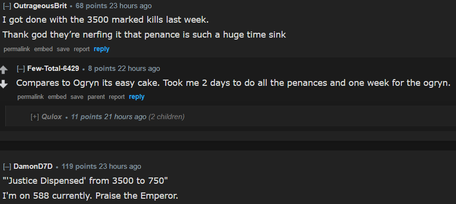Report OutrageousBrit's comment
Image resolution: width=456 pixels, height=204 pixels.
point(82,49)
